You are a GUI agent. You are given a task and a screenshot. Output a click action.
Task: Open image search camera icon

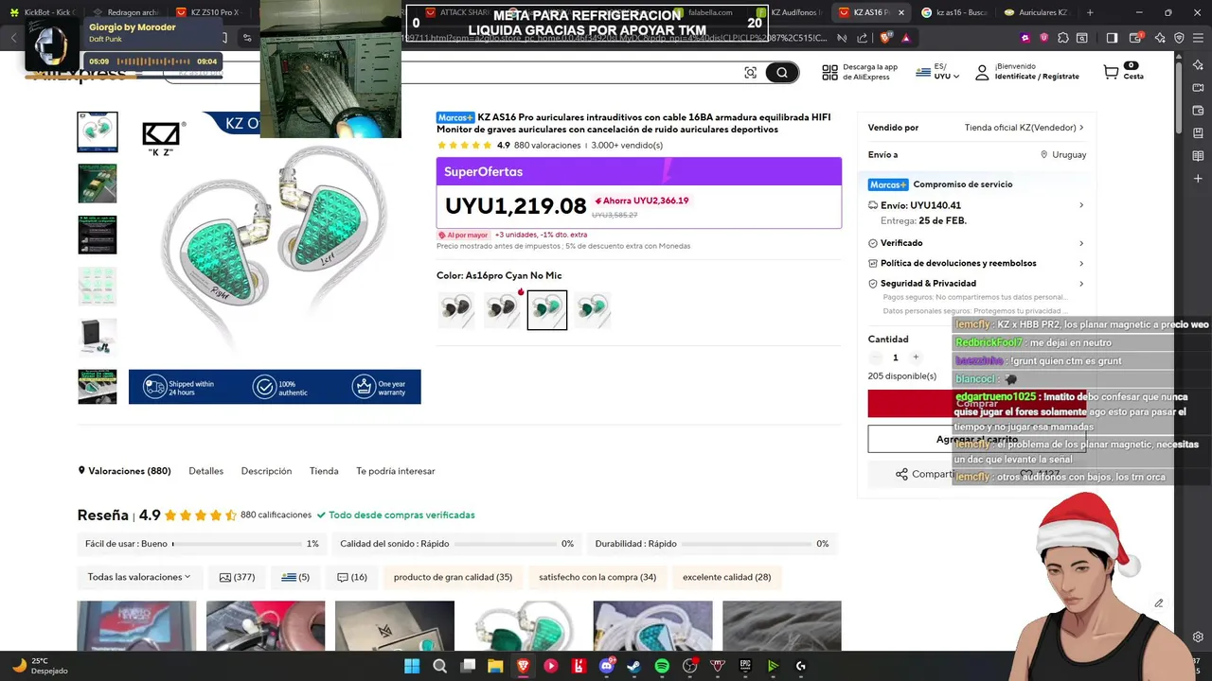point(751,73)
